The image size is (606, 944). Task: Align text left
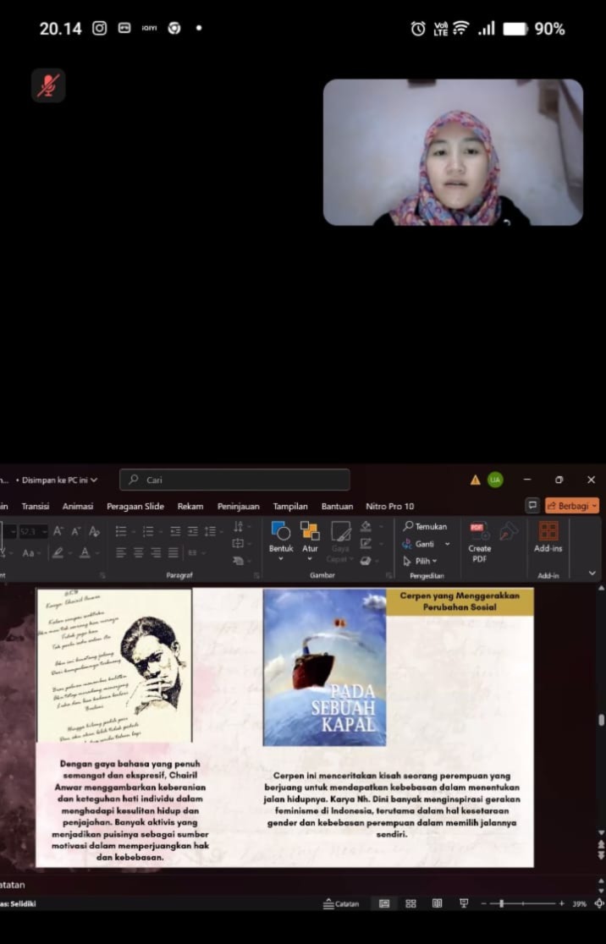click(x=120, y=552)
